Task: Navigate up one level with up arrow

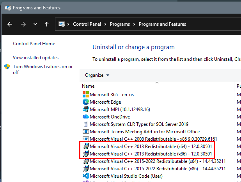Action: click(x=47, y=24)
